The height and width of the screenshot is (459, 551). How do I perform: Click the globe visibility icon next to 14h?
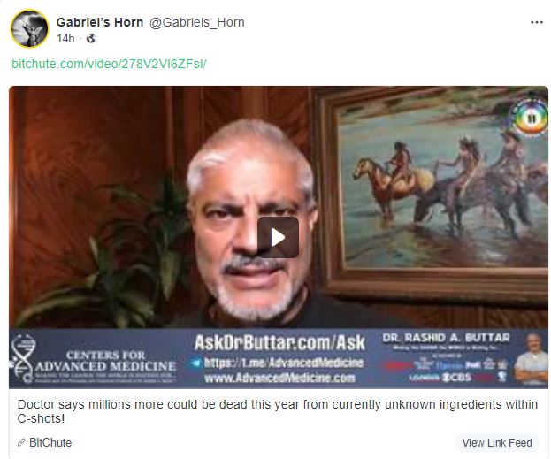pyautogui.click(x=91, y=38)
